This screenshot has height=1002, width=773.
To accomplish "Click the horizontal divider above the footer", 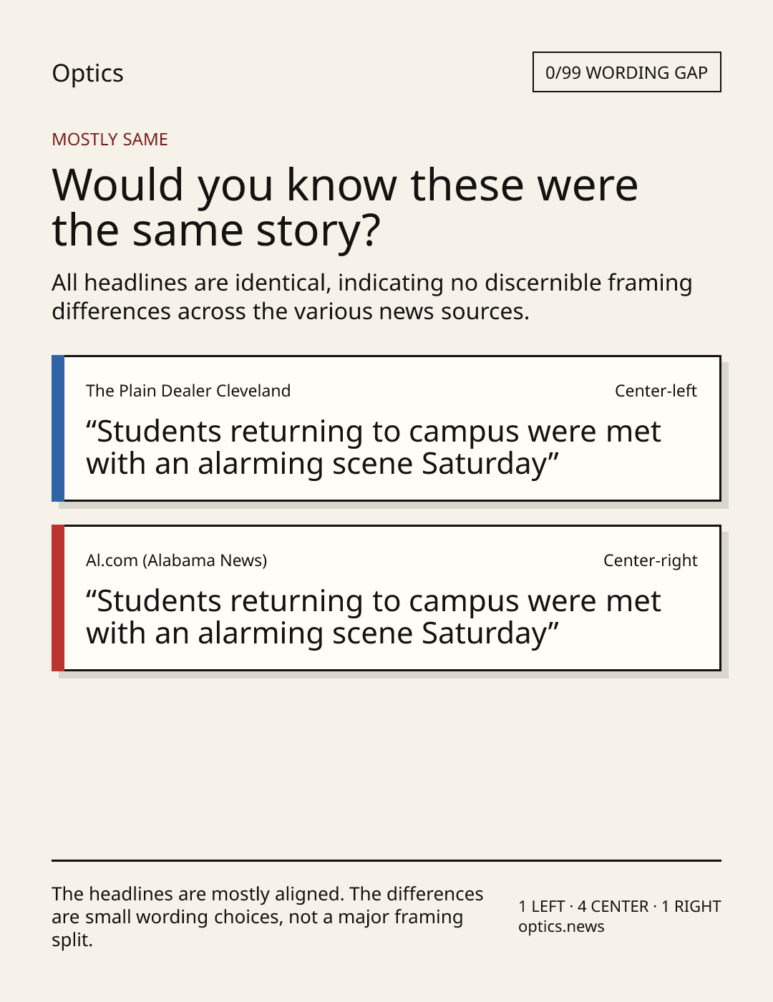I will pyautogui.click(x=386, y=860).
